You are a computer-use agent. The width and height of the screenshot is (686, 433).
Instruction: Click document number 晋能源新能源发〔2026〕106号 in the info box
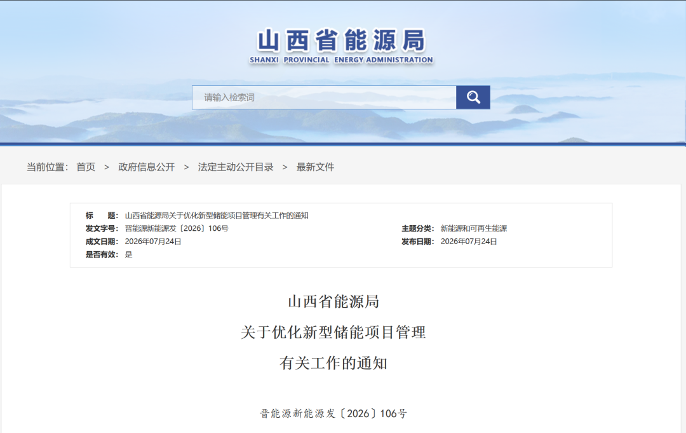tap(177, 228)
